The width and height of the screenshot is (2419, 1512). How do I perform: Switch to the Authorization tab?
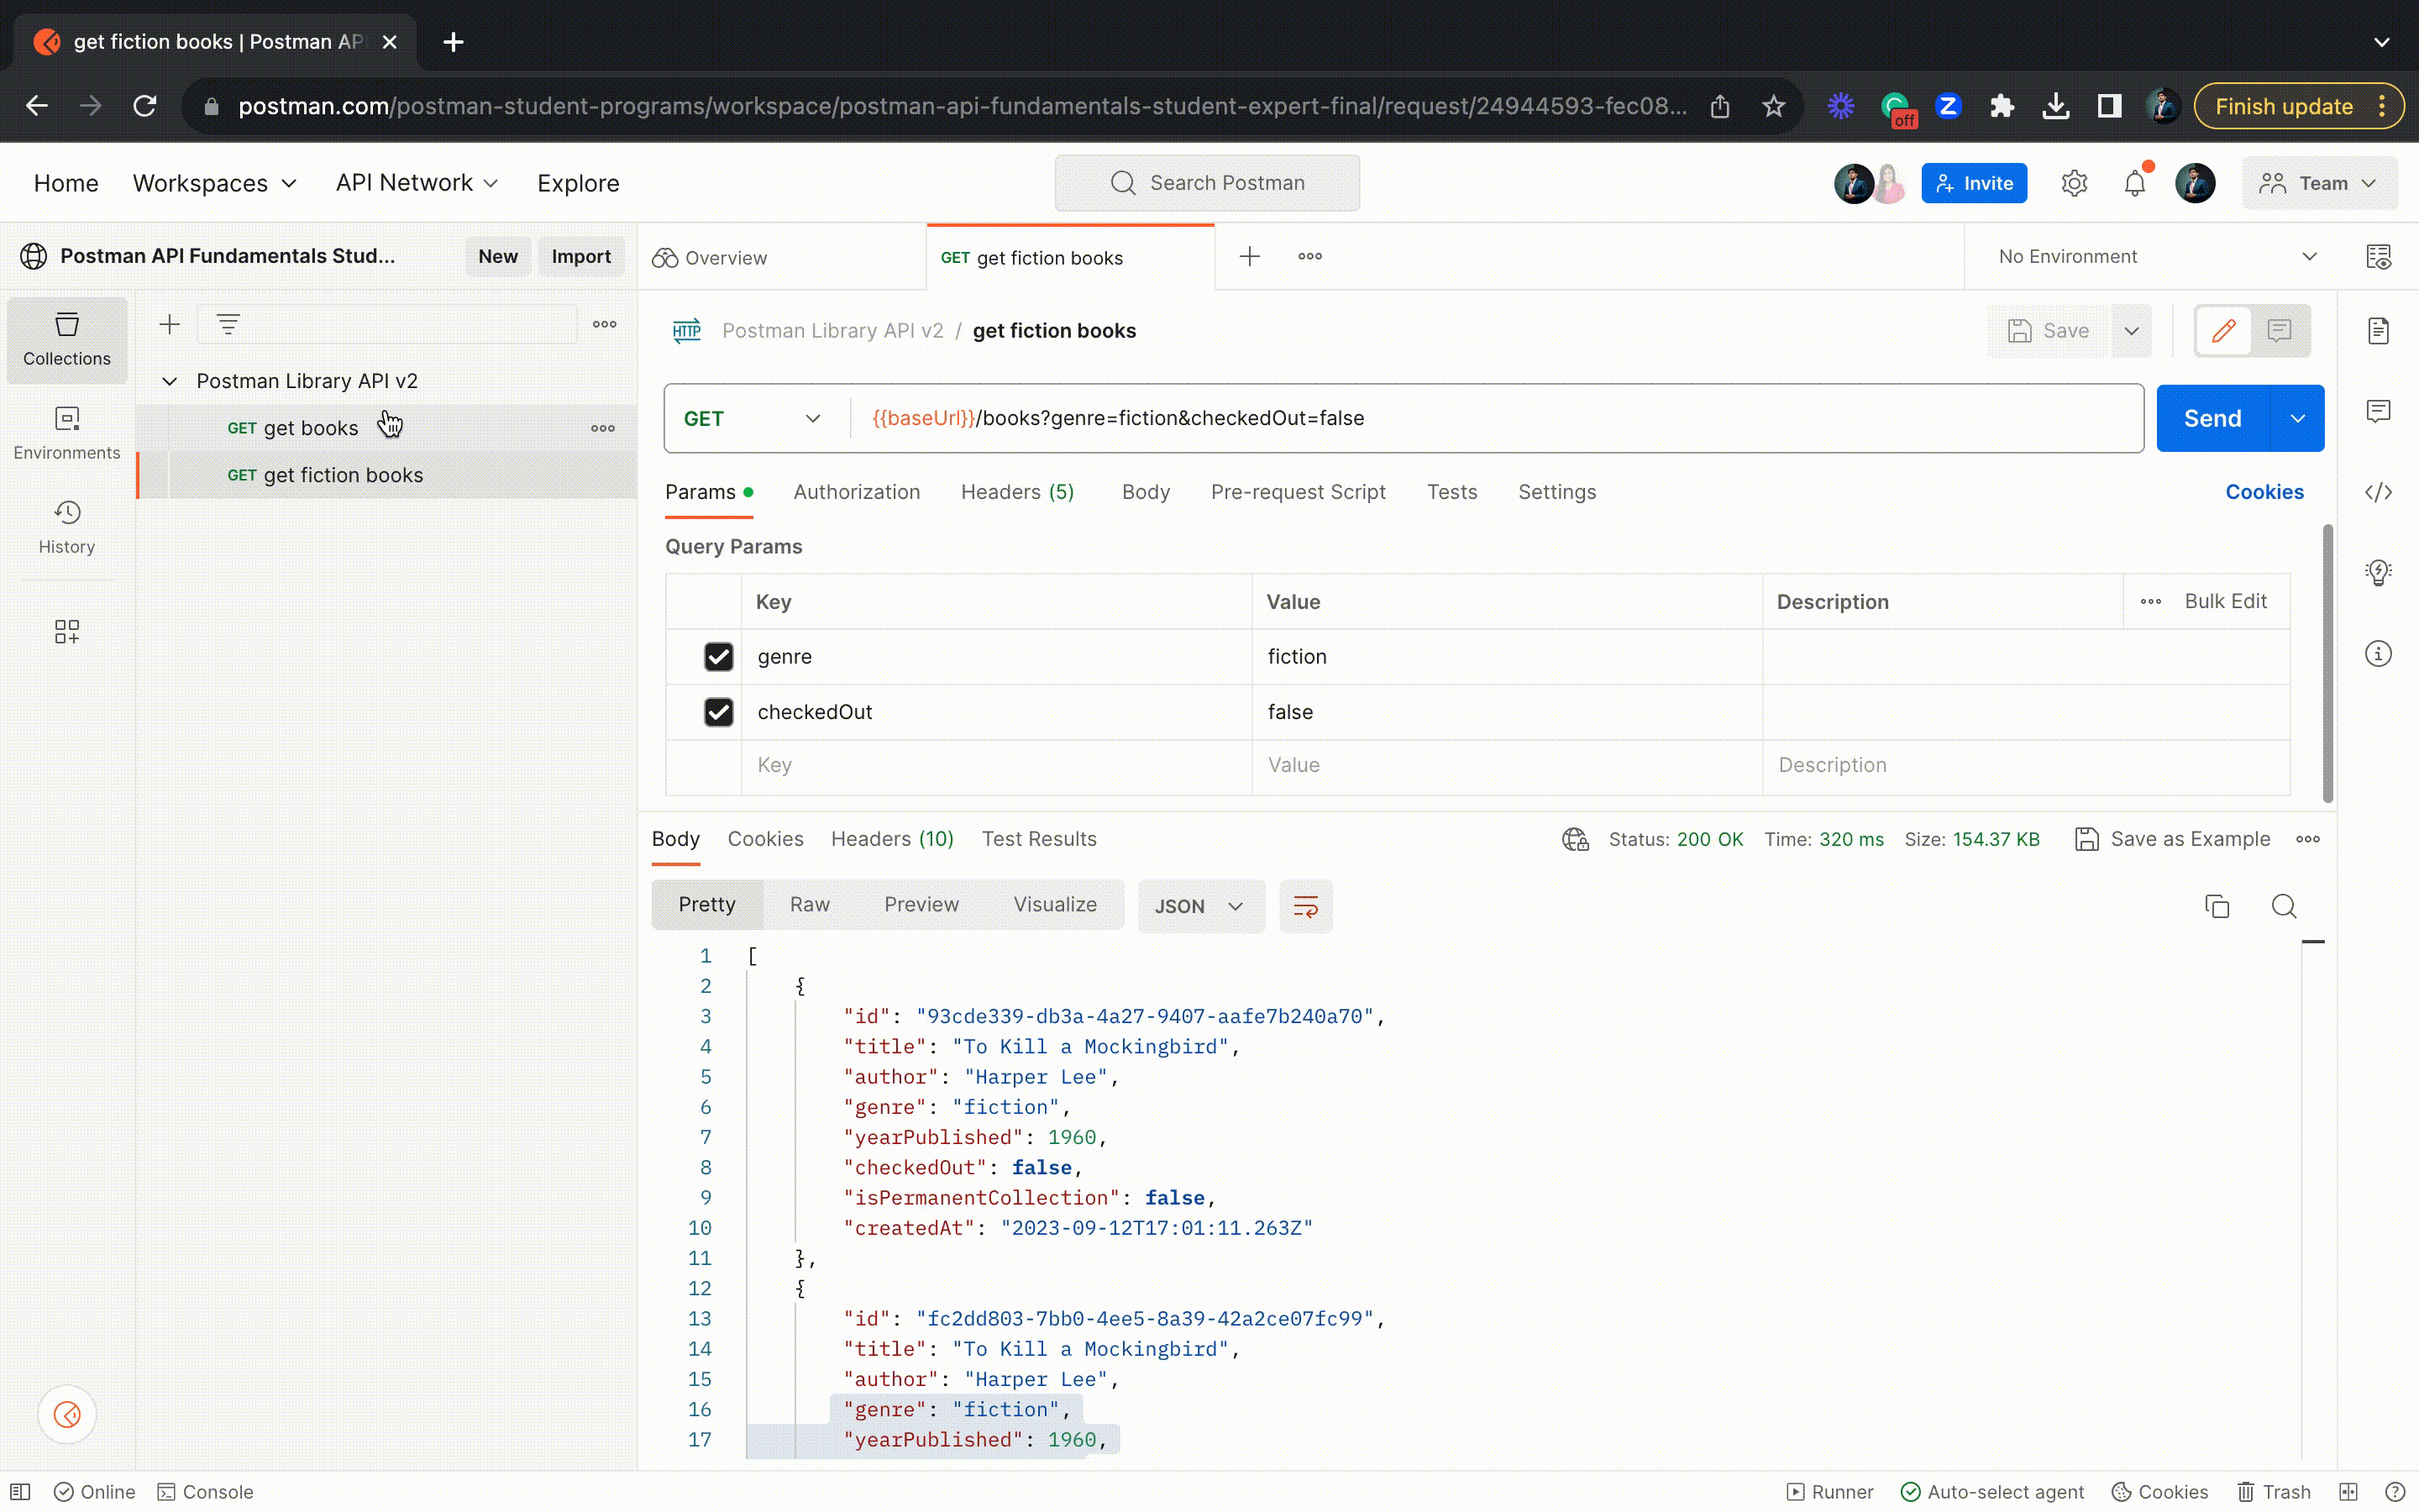point(857,492)
